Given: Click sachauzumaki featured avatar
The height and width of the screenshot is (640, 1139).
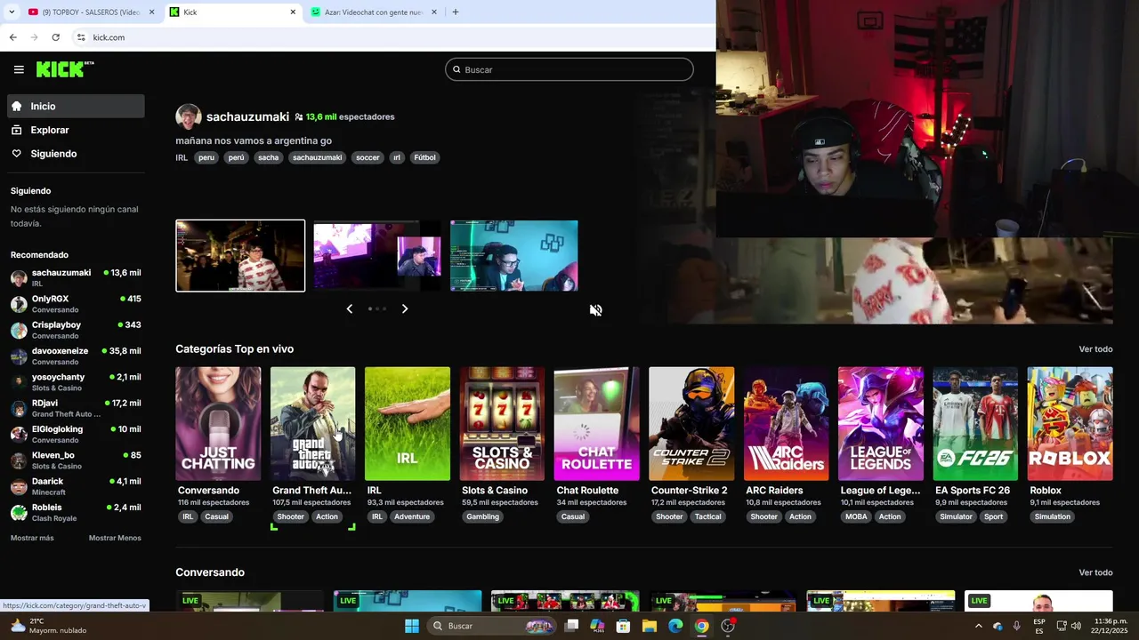Looking at the screenshot, I should point(189,116).
